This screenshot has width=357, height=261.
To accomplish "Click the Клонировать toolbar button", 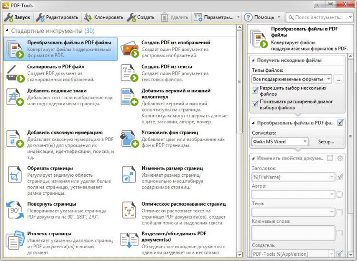I will (103, 17).
